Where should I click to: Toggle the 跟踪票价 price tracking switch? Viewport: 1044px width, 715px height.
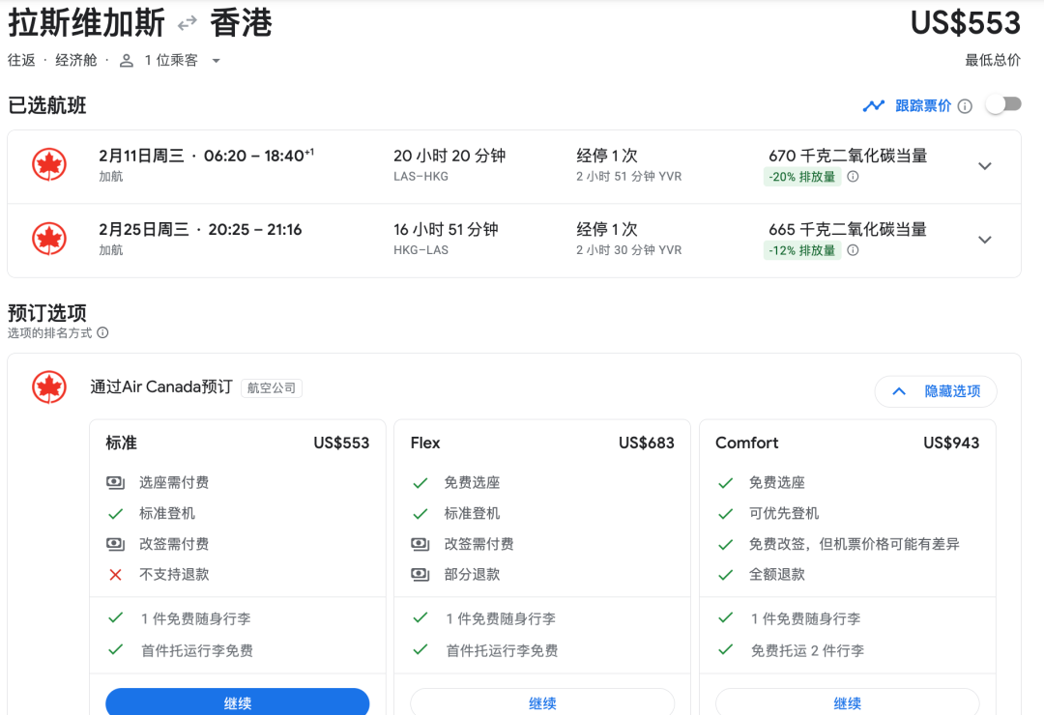point(1002,104)
